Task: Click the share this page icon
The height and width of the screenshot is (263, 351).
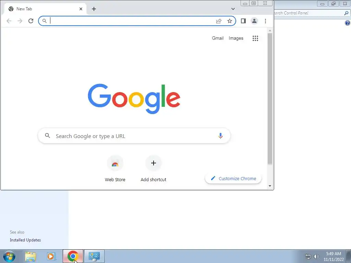Action: pyautogui.click(x=219, y=21)
